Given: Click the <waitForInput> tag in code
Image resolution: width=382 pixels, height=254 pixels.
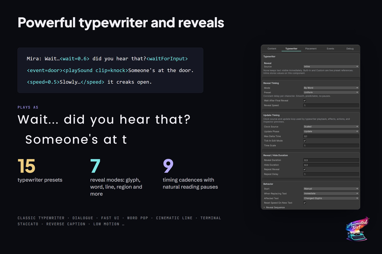Looking at the screenshot, I should tap(167, 59).
